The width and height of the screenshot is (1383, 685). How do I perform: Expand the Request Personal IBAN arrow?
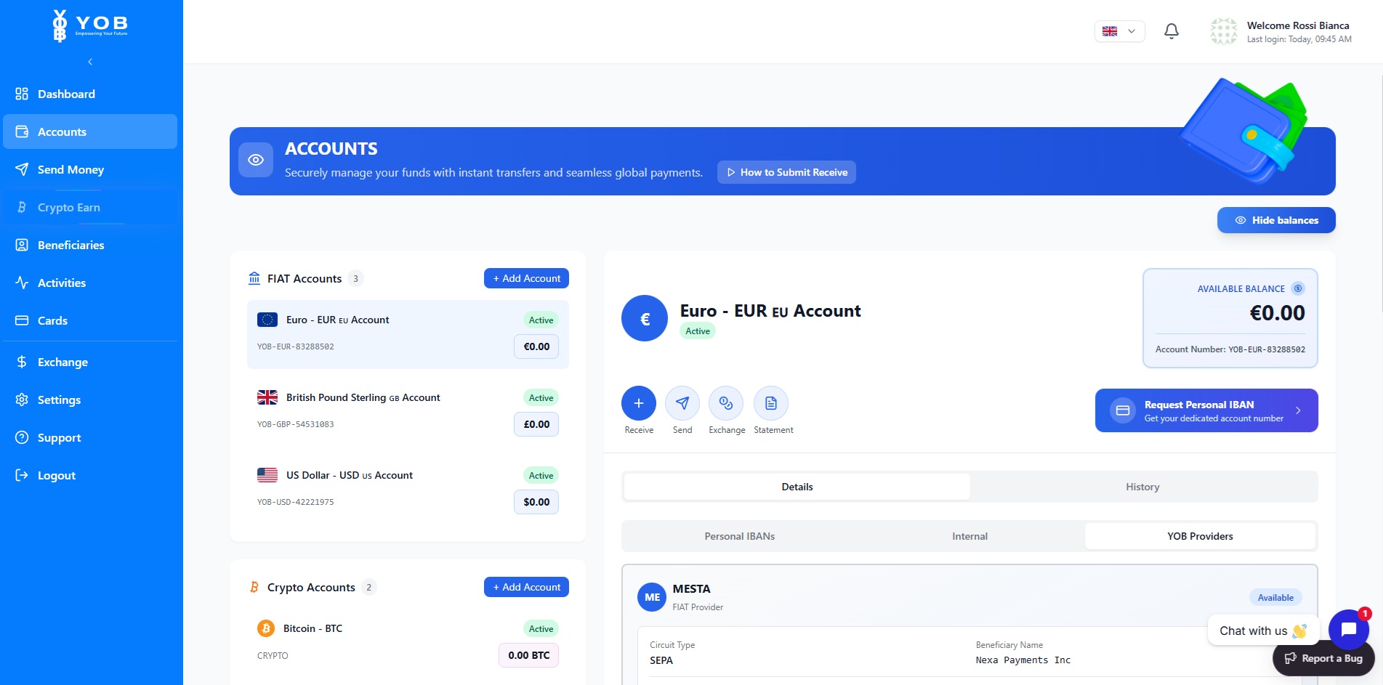coord(1298,410)
